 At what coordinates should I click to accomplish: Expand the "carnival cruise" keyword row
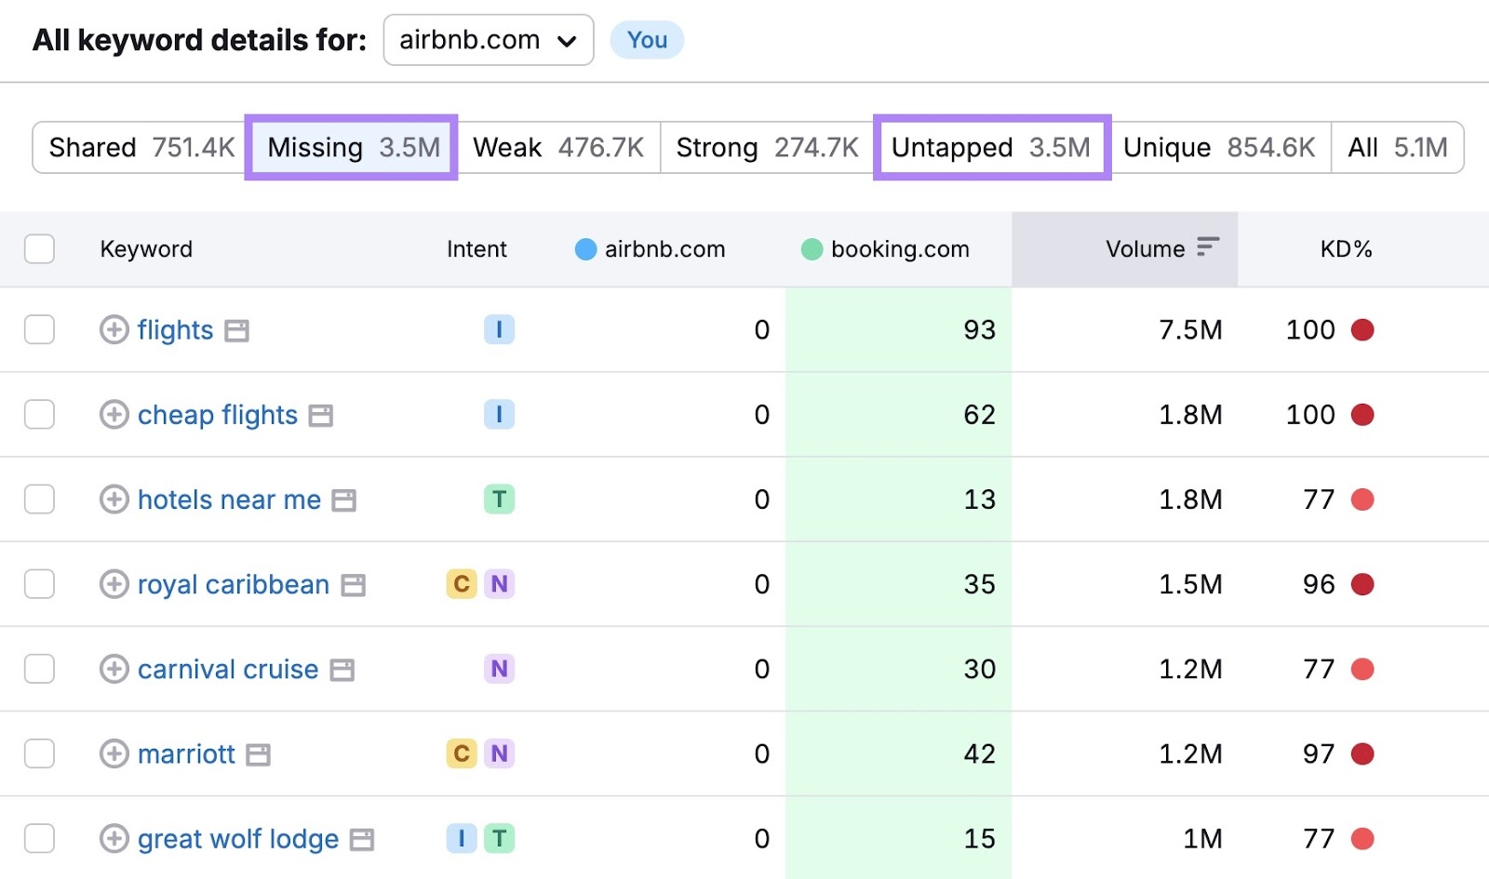click(x=114, y=669)
